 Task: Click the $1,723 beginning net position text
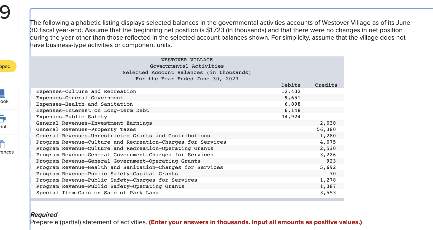point(215,30)
